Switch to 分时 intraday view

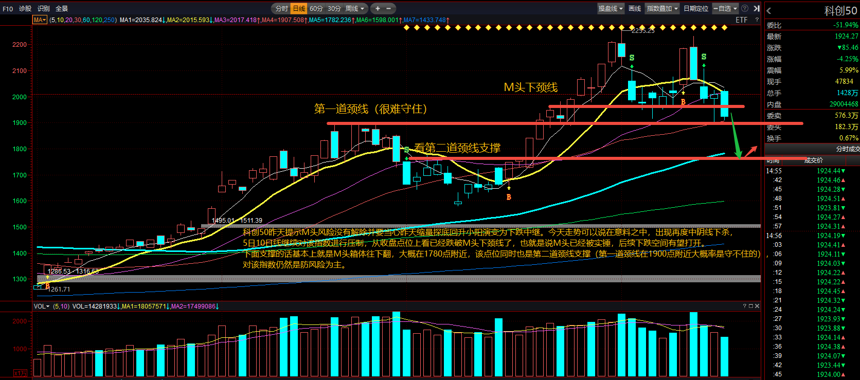pos(282,8)
